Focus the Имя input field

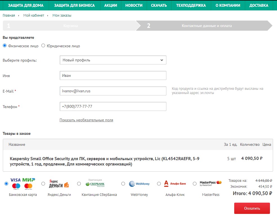(113, 75)
